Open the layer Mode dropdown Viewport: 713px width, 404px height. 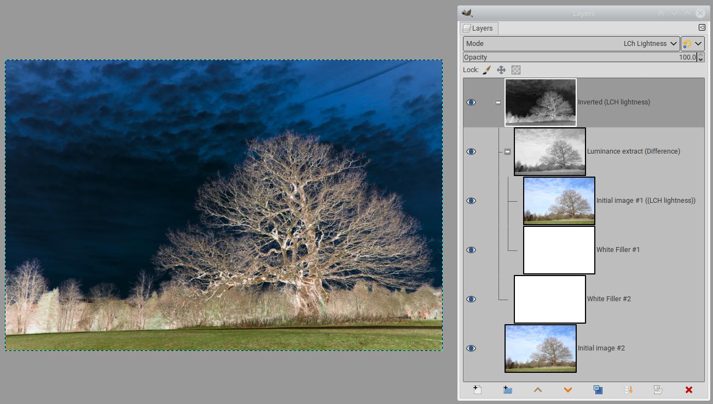tap(571, 44)
